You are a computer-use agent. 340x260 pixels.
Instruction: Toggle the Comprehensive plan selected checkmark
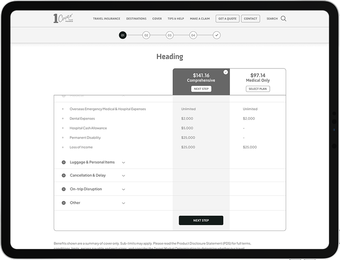[x=225, y=72]
